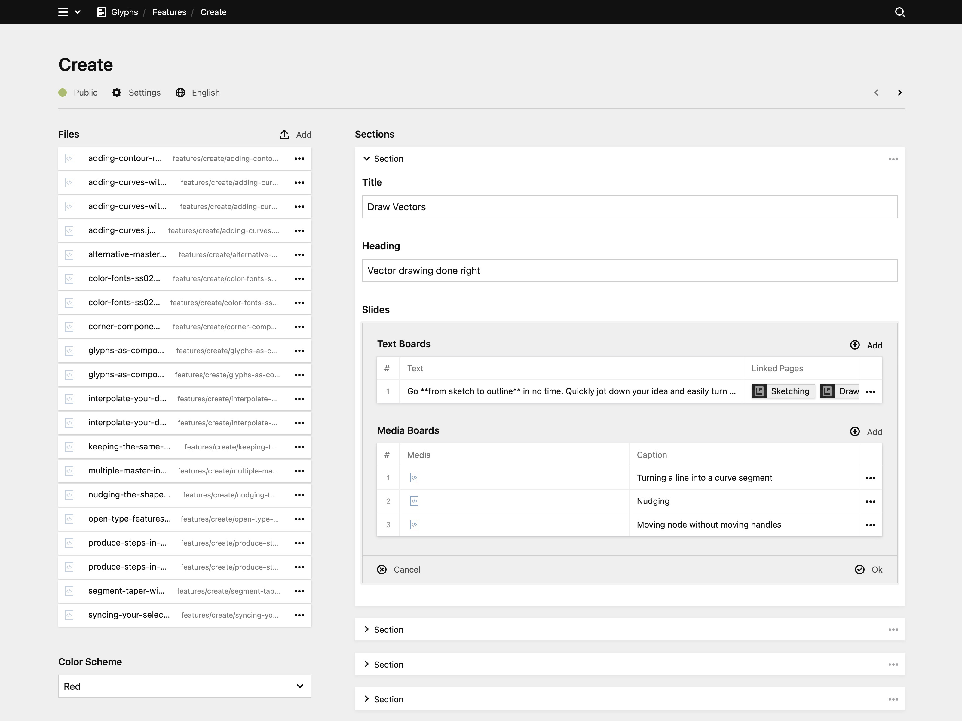Click the globe language icon for English
This screenshot has width=962, height=721.
[180, 93]
